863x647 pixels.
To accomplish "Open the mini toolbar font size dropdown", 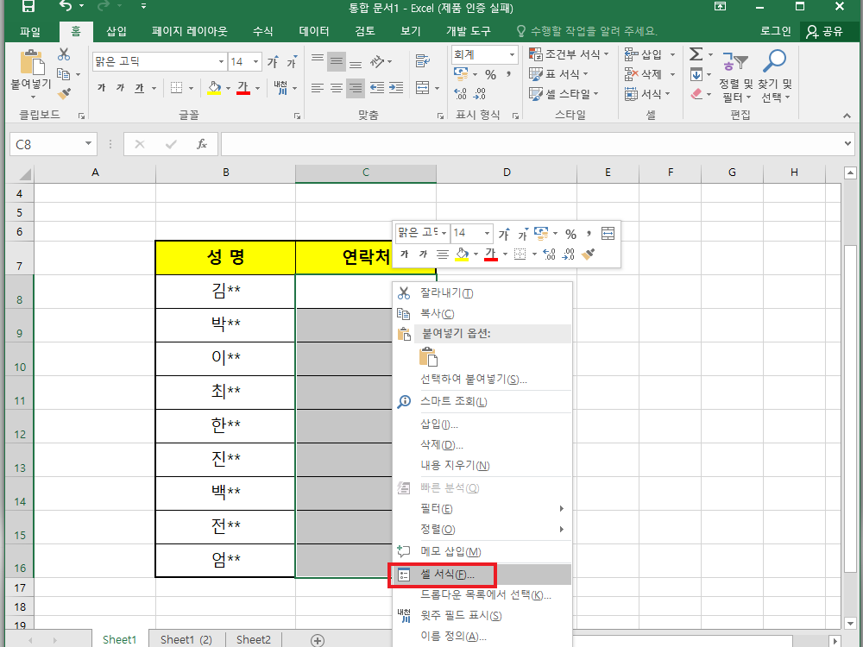I will [487, 233].
